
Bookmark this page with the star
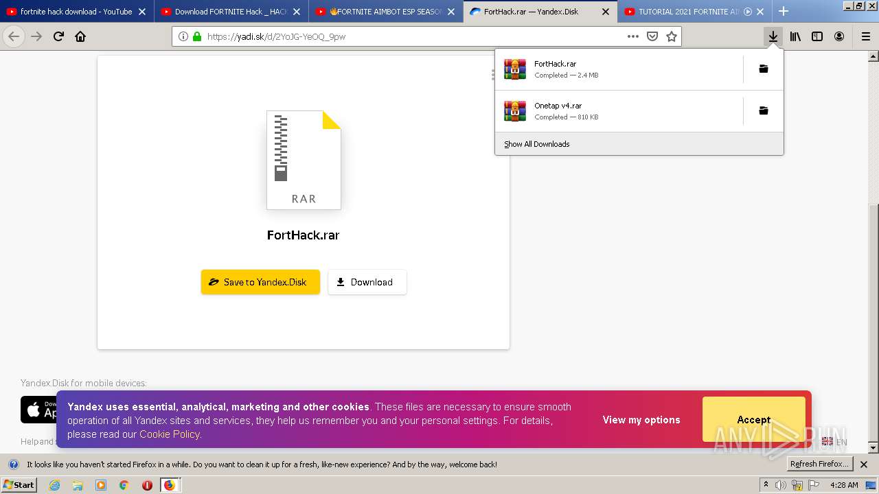pyautogui.click(x=672, y=36)
